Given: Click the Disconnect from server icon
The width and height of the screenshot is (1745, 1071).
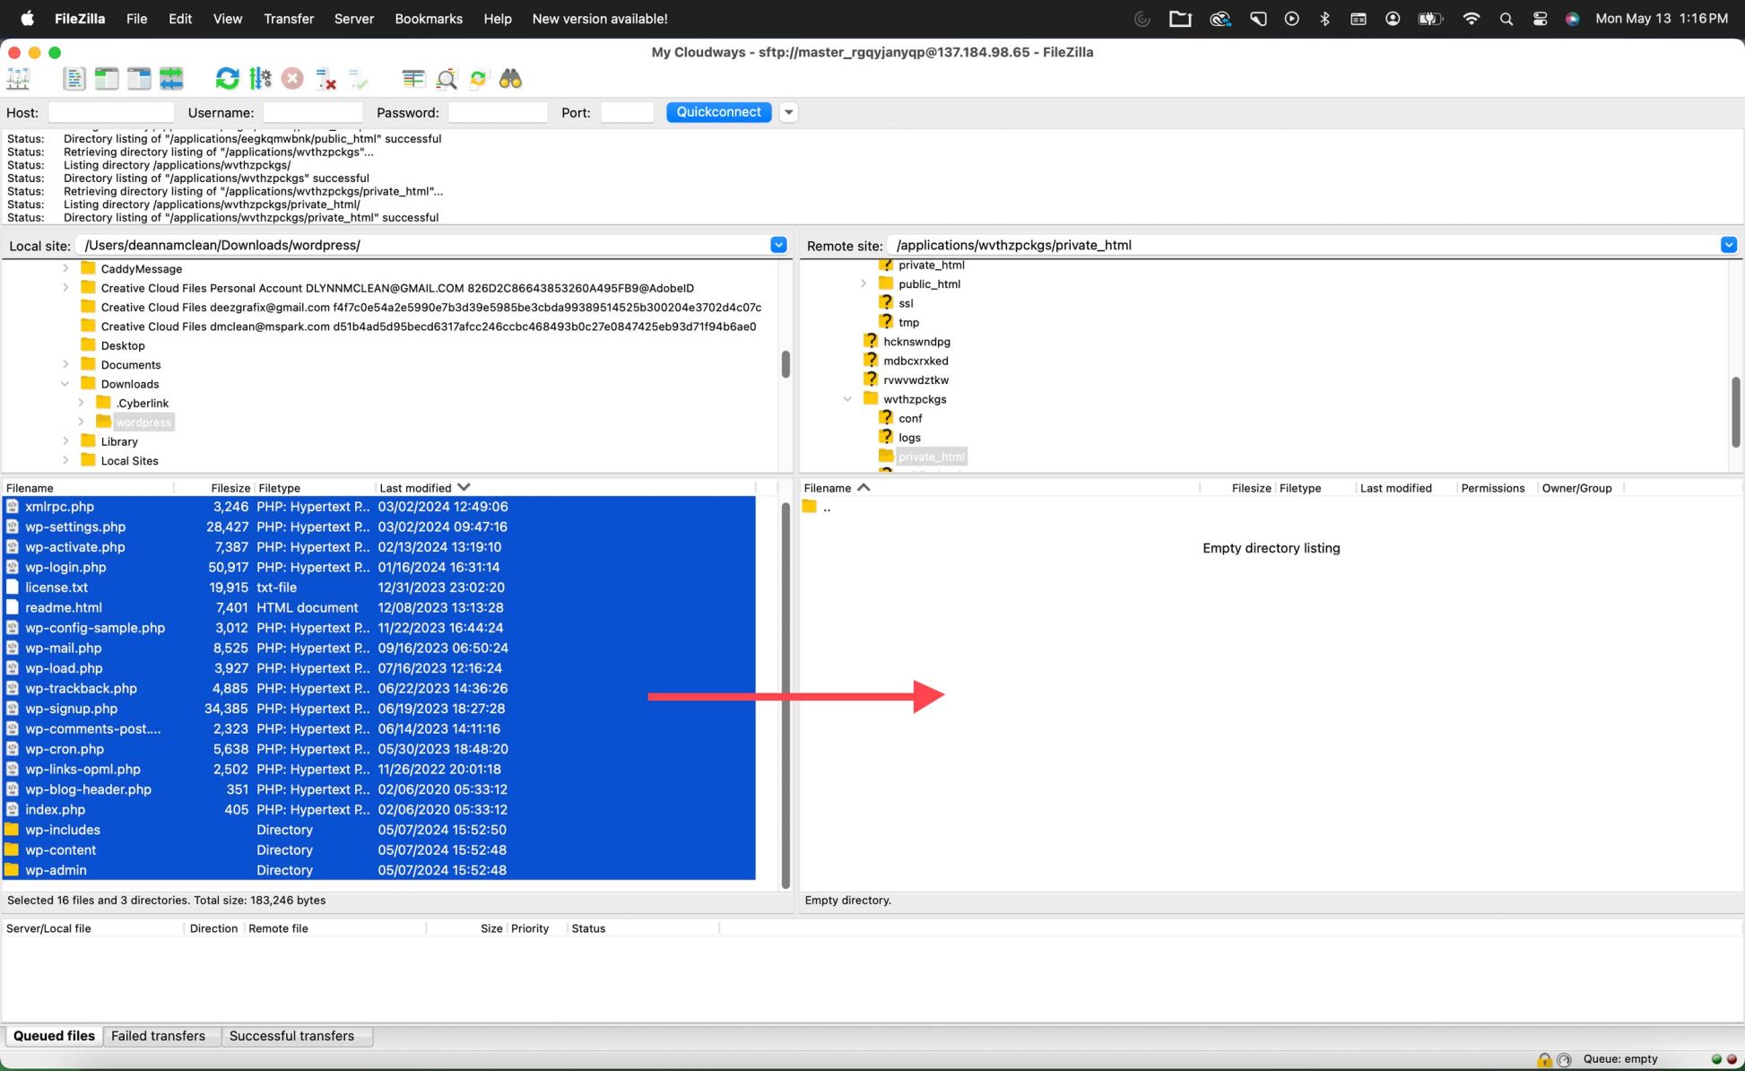Looking at the screenshot, I should [x=291, y=79].
